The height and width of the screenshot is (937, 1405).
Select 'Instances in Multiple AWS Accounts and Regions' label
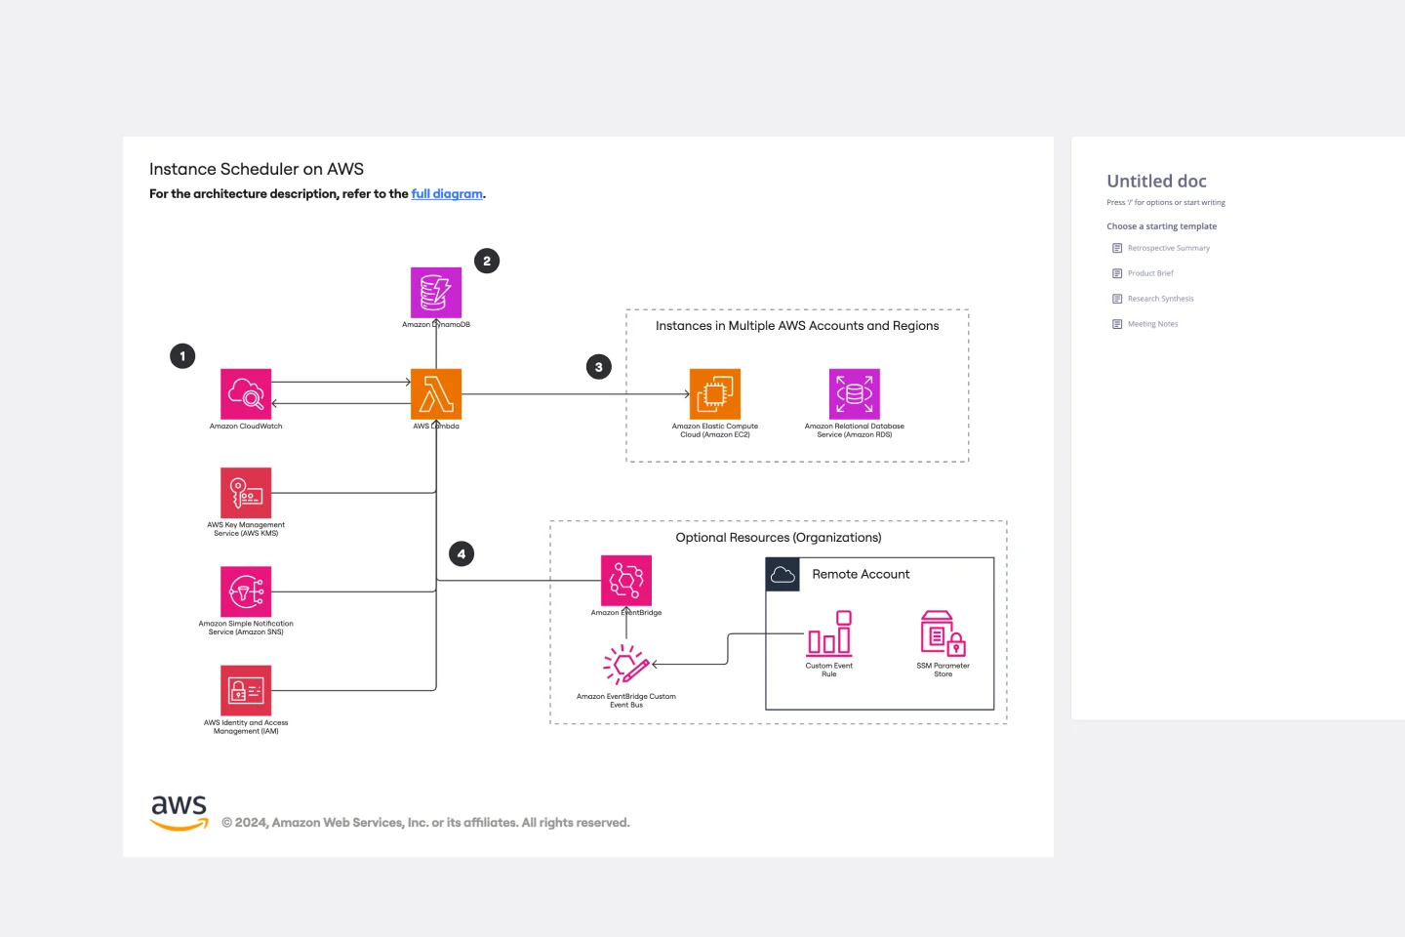click(x=797, y=326)
